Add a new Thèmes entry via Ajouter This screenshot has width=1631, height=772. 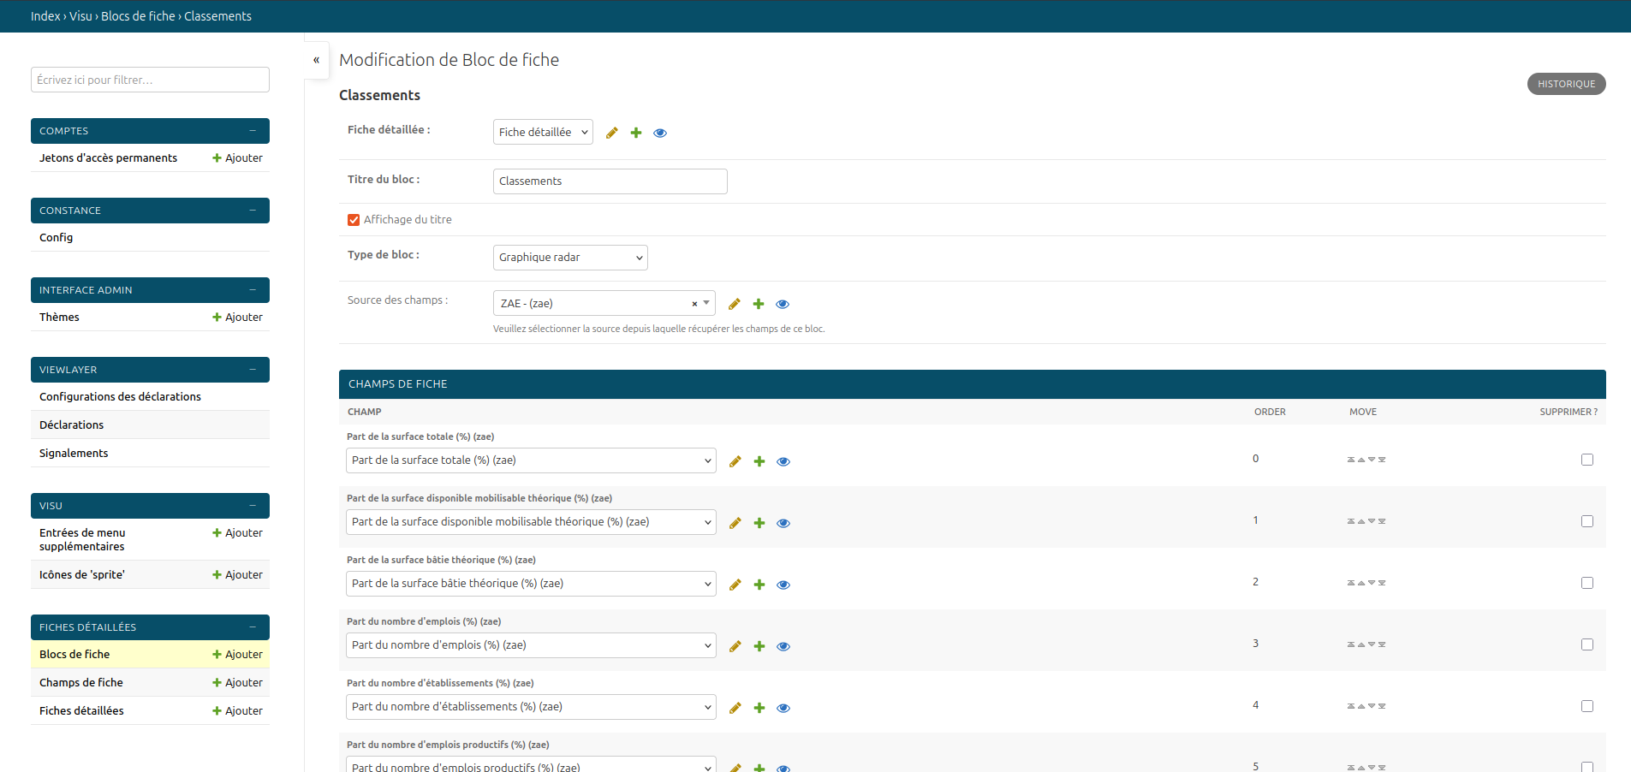(237, 317)
